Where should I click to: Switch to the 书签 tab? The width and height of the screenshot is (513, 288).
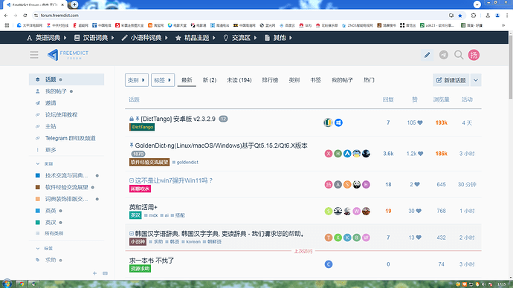coord(315,80)
